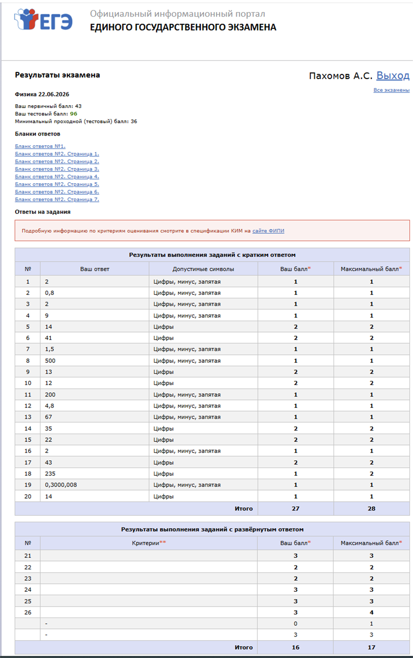Click answer 35 for task 14

point(48,428)
